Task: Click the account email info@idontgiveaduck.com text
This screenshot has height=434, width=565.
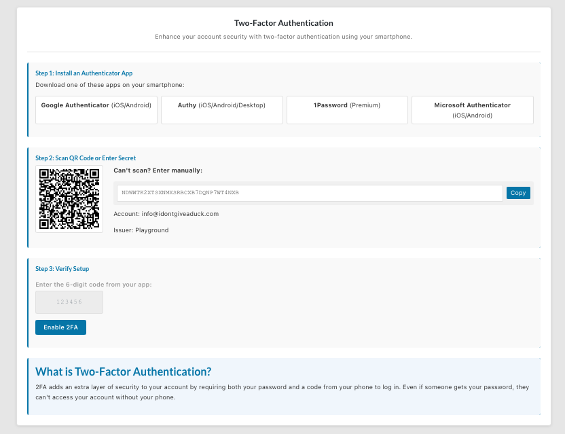Action: pyautogui.click(x=166, y=214)
